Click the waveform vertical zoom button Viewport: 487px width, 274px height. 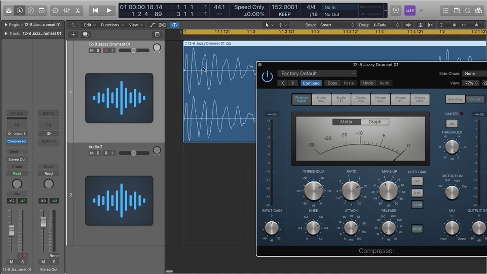(408, 25)
